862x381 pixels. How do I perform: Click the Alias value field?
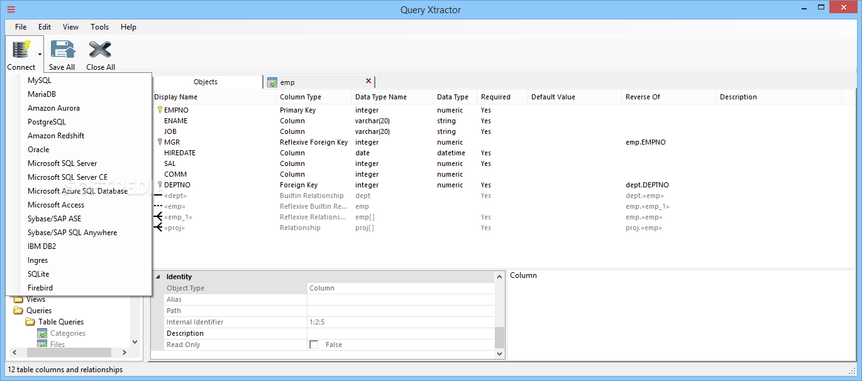[x=401, y=299]
